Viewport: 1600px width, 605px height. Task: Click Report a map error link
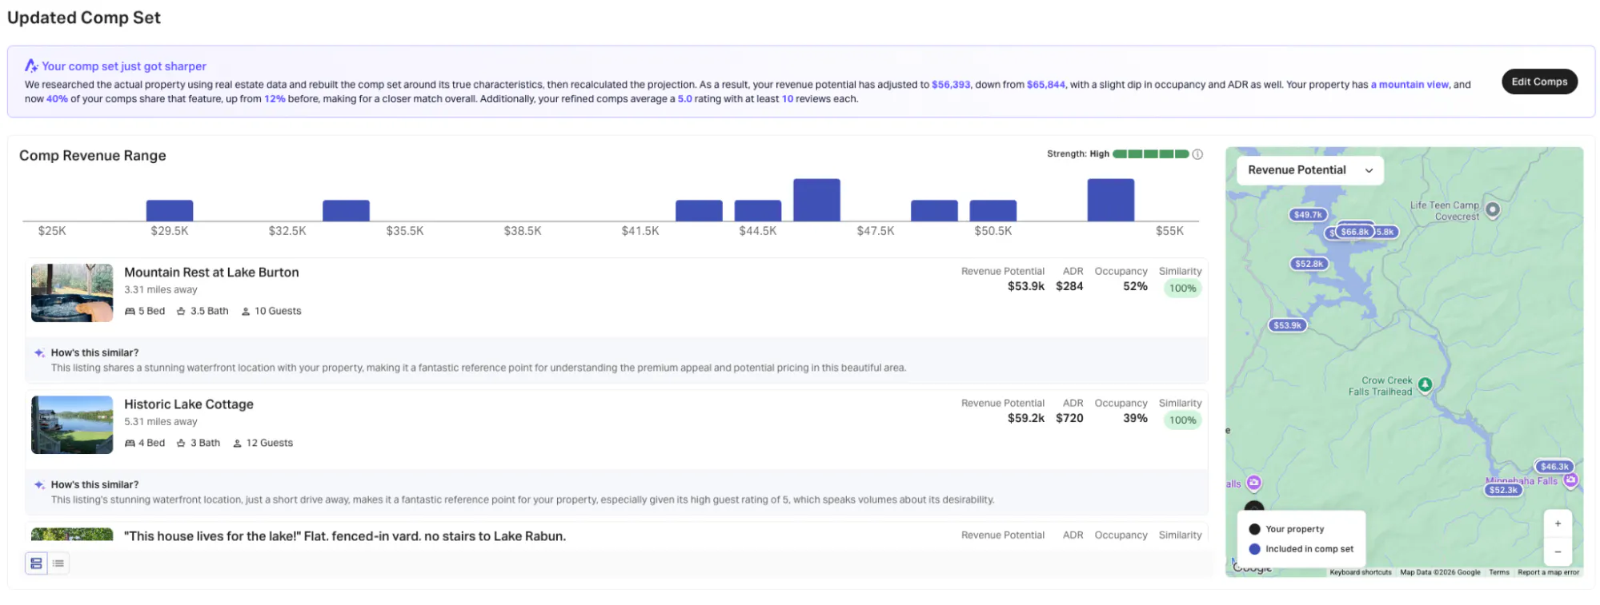1549,572
